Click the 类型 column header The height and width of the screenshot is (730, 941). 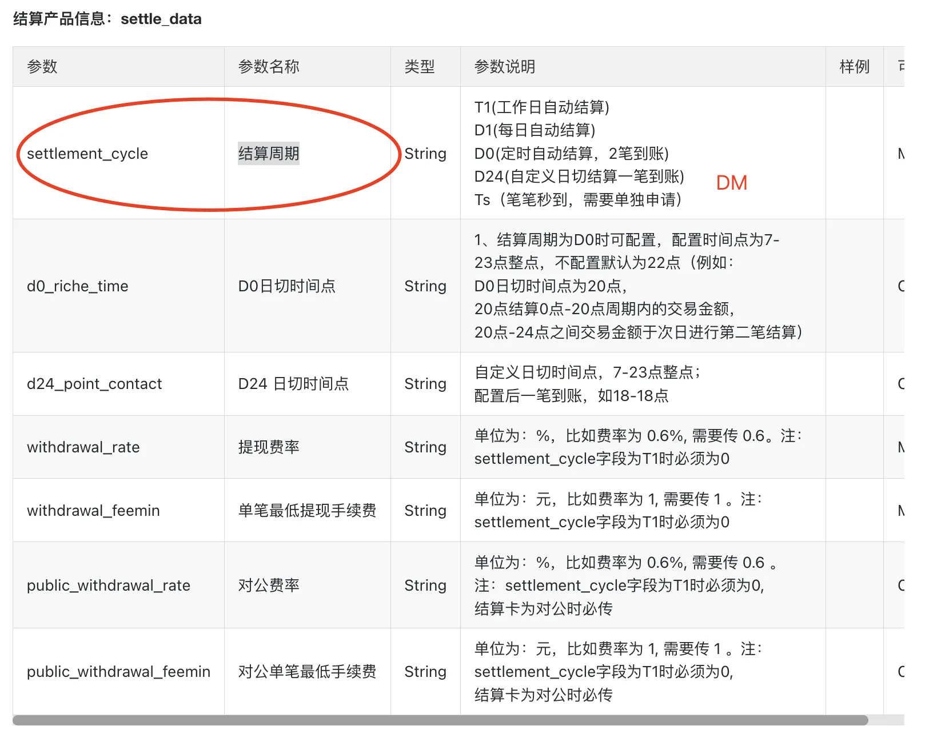pyautogui.click(x=420, y=67)
